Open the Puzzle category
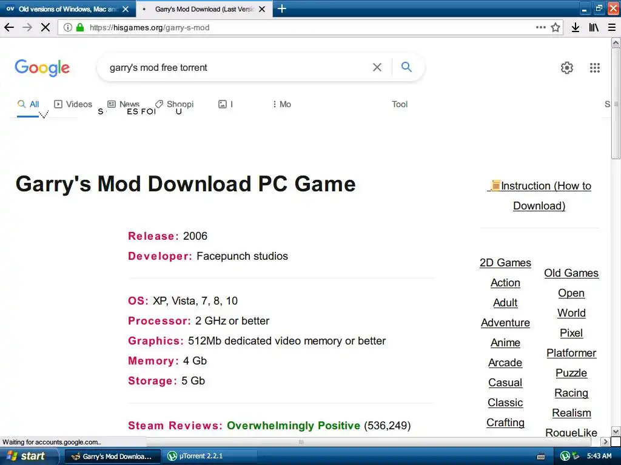 point(571,373)
